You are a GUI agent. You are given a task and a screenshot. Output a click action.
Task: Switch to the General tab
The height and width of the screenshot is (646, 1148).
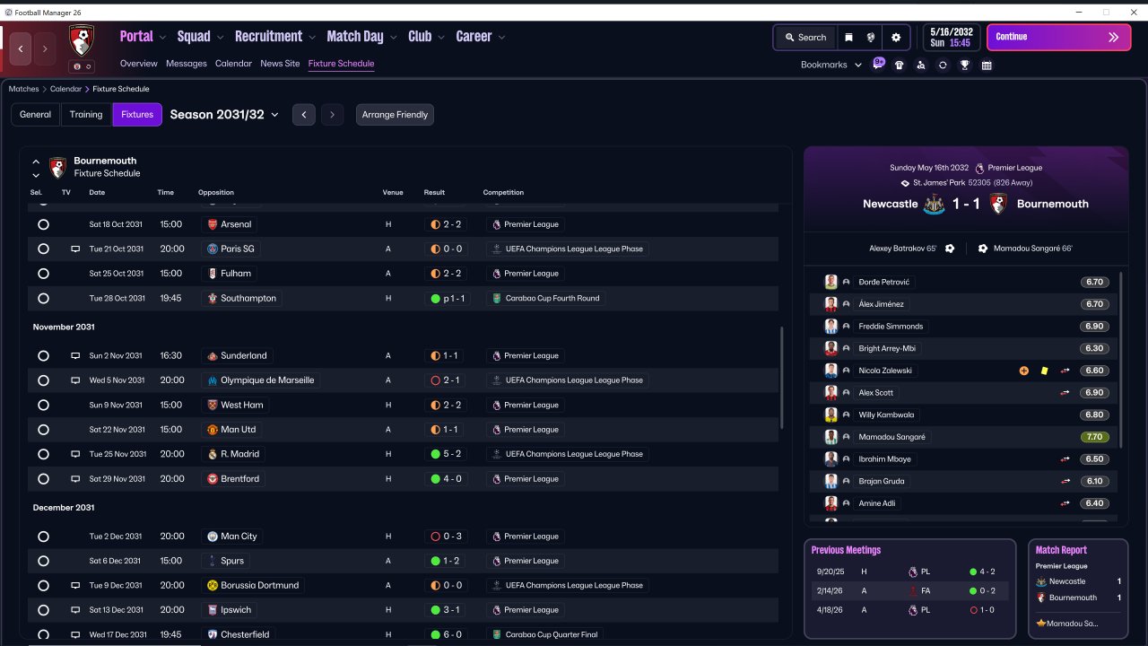[36, 115]
